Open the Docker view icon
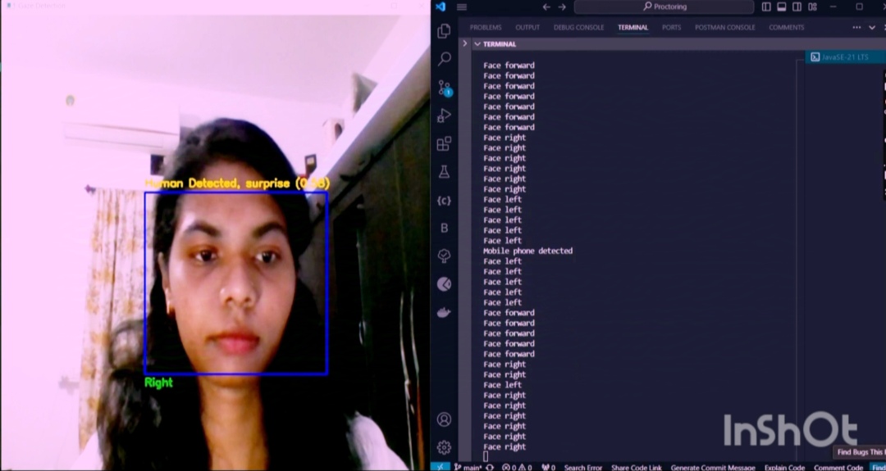Screen dimensions: 886x471 coord(444,313)
